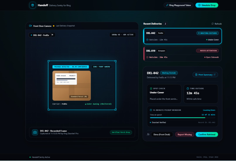Click the Record ID: DEL-842 text
Screen dimensions: 236x161
206,123
